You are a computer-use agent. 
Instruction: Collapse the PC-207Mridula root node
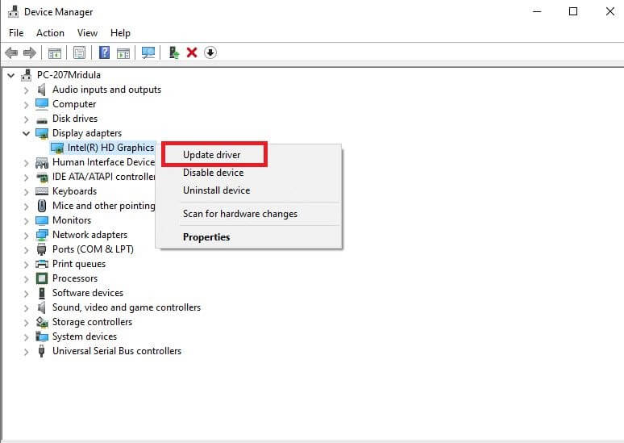10,75
